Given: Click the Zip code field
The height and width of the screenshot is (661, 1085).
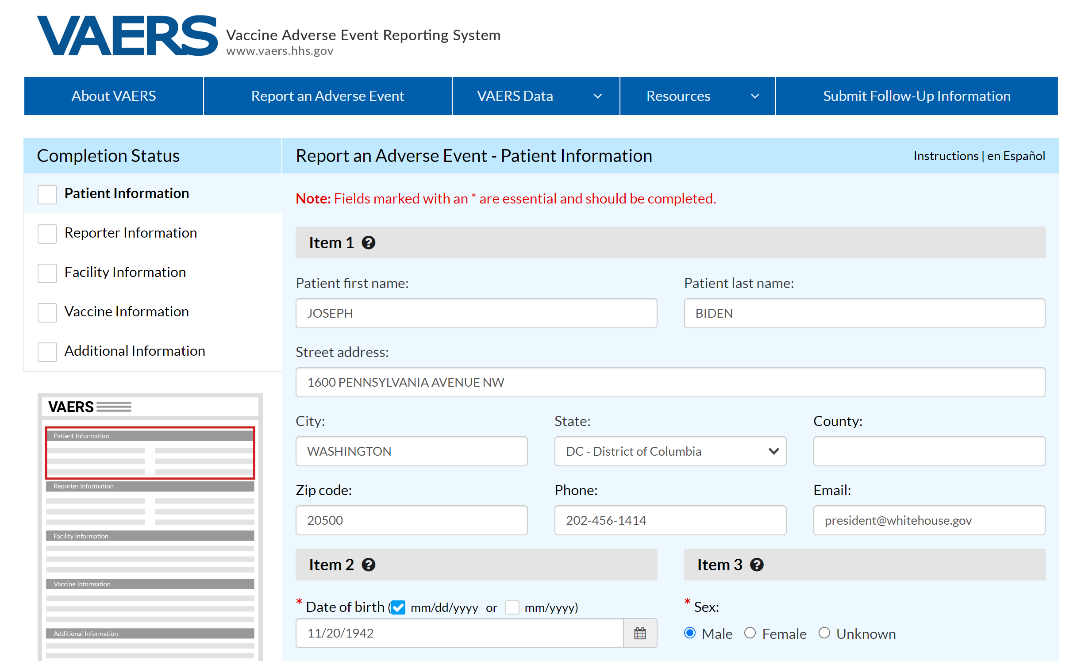Looking at the screenshot, I should (x=412, y=520).
